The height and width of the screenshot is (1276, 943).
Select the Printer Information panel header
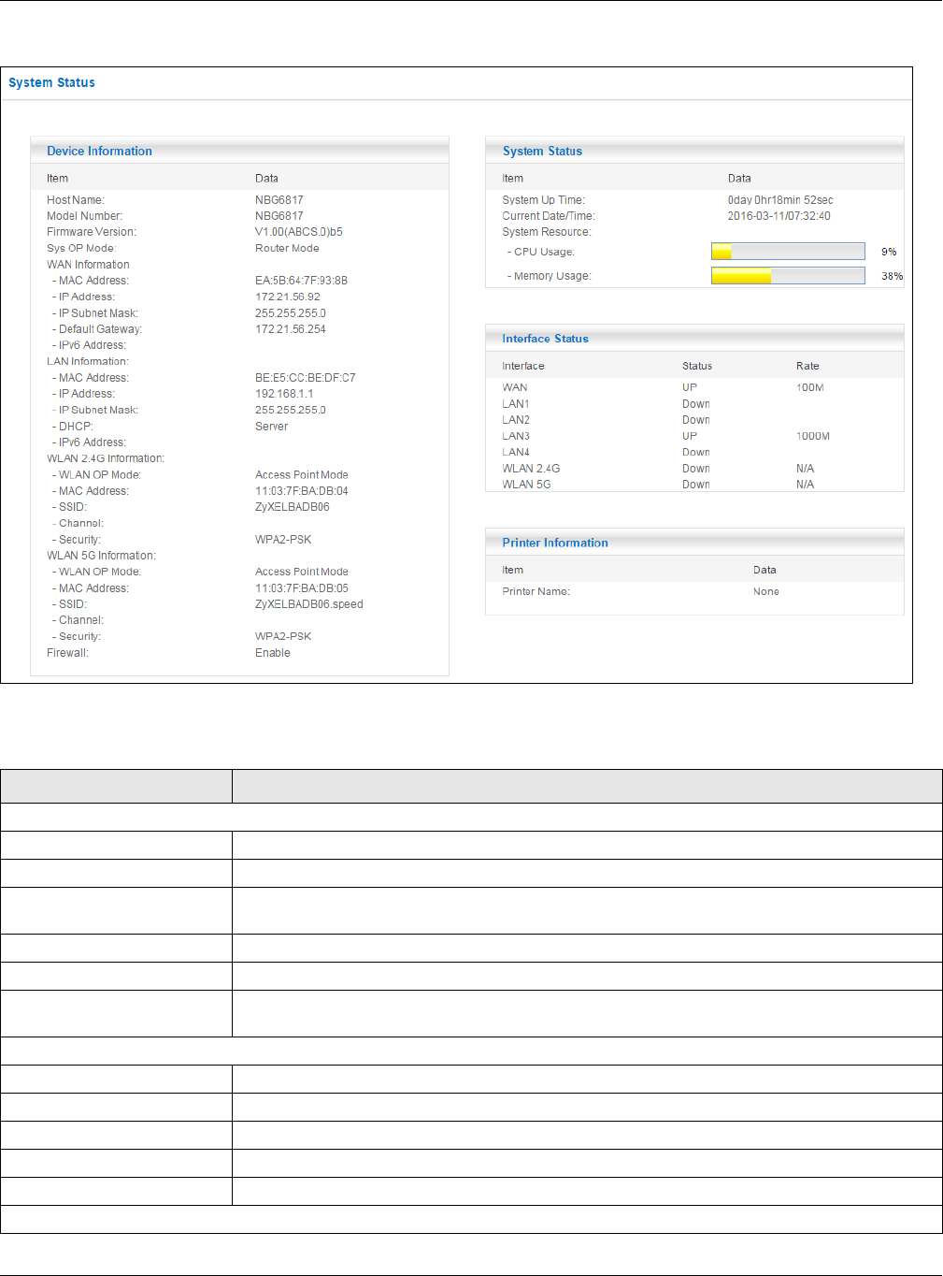[694, 543]
